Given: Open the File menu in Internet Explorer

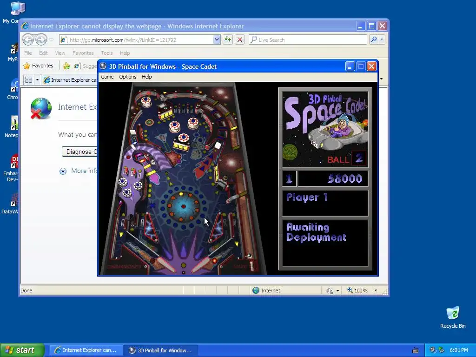Looking at the screenshot, I should tap(28, 53).
